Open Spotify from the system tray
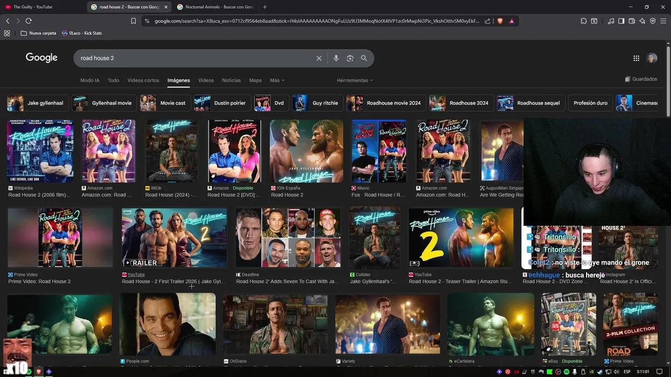 [566, 372]
